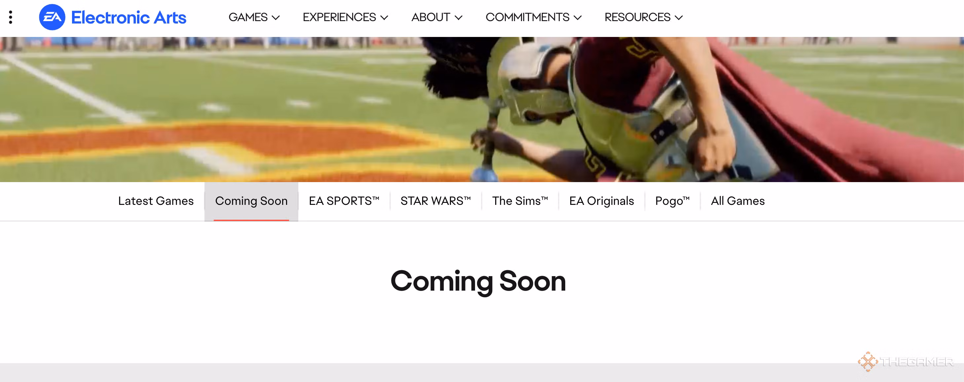Click the round blue EA logo
This screenshot has width=964, height=382.
click(52, 17)
